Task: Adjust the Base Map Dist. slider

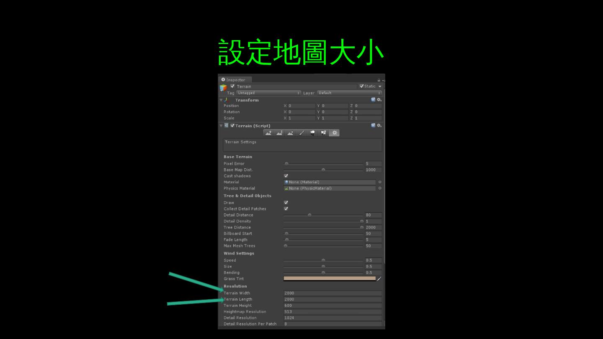Action: (323, 170)
